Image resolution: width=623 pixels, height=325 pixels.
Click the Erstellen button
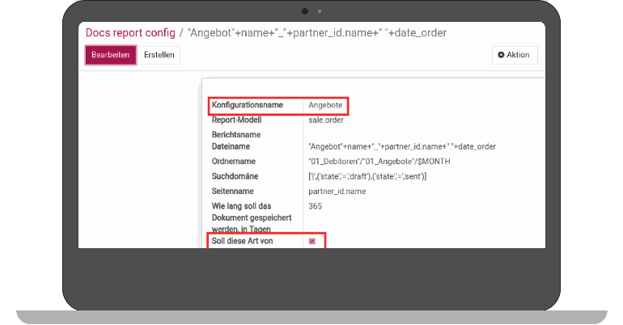[158, 55]
